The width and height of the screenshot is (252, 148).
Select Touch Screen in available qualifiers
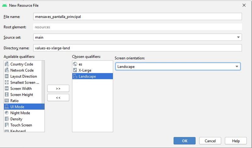click(x=24, y=125)
